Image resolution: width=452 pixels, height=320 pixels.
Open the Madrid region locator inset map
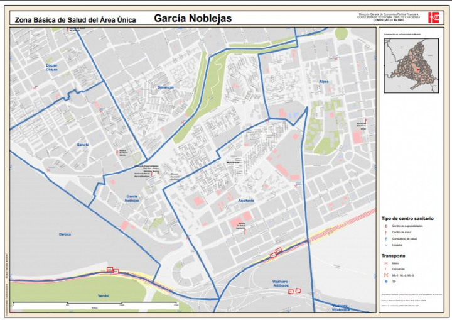click(411, 66)
